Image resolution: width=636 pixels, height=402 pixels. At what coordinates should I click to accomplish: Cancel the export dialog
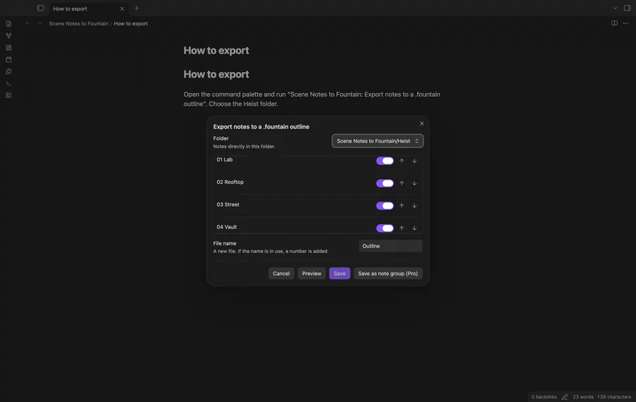[281, 273]
